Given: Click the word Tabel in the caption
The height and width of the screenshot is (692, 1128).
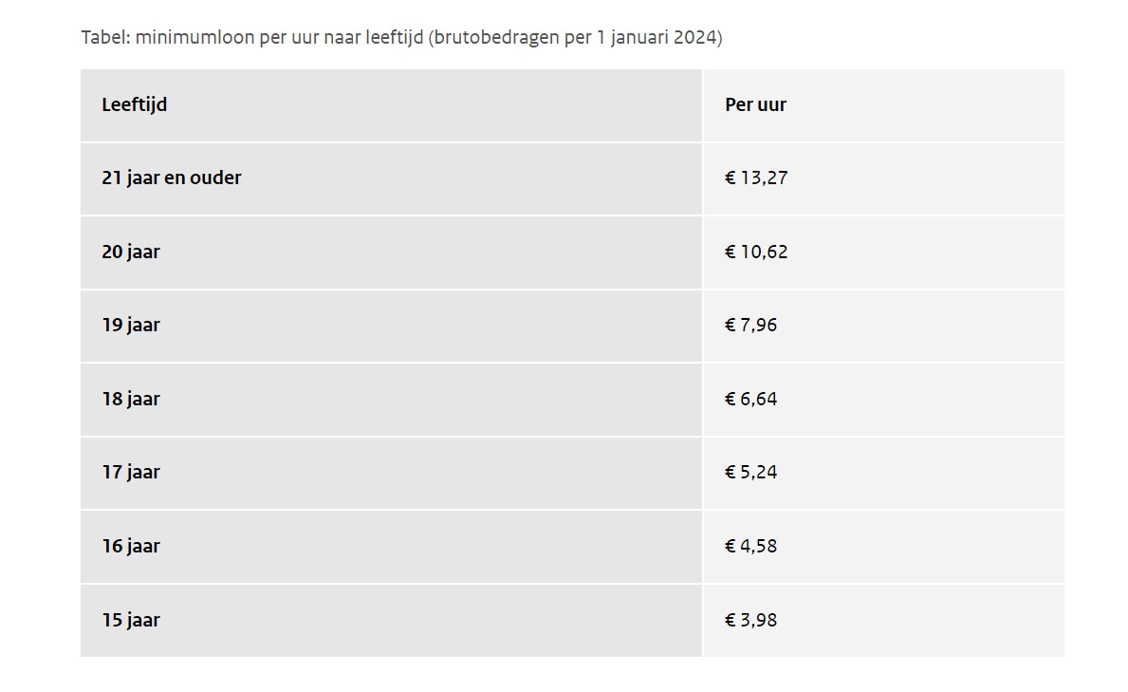Looking at the screenshot, I should [x=104, y=37].
